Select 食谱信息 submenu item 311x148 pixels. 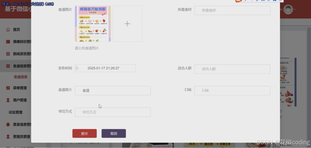(x=21, y=77)
